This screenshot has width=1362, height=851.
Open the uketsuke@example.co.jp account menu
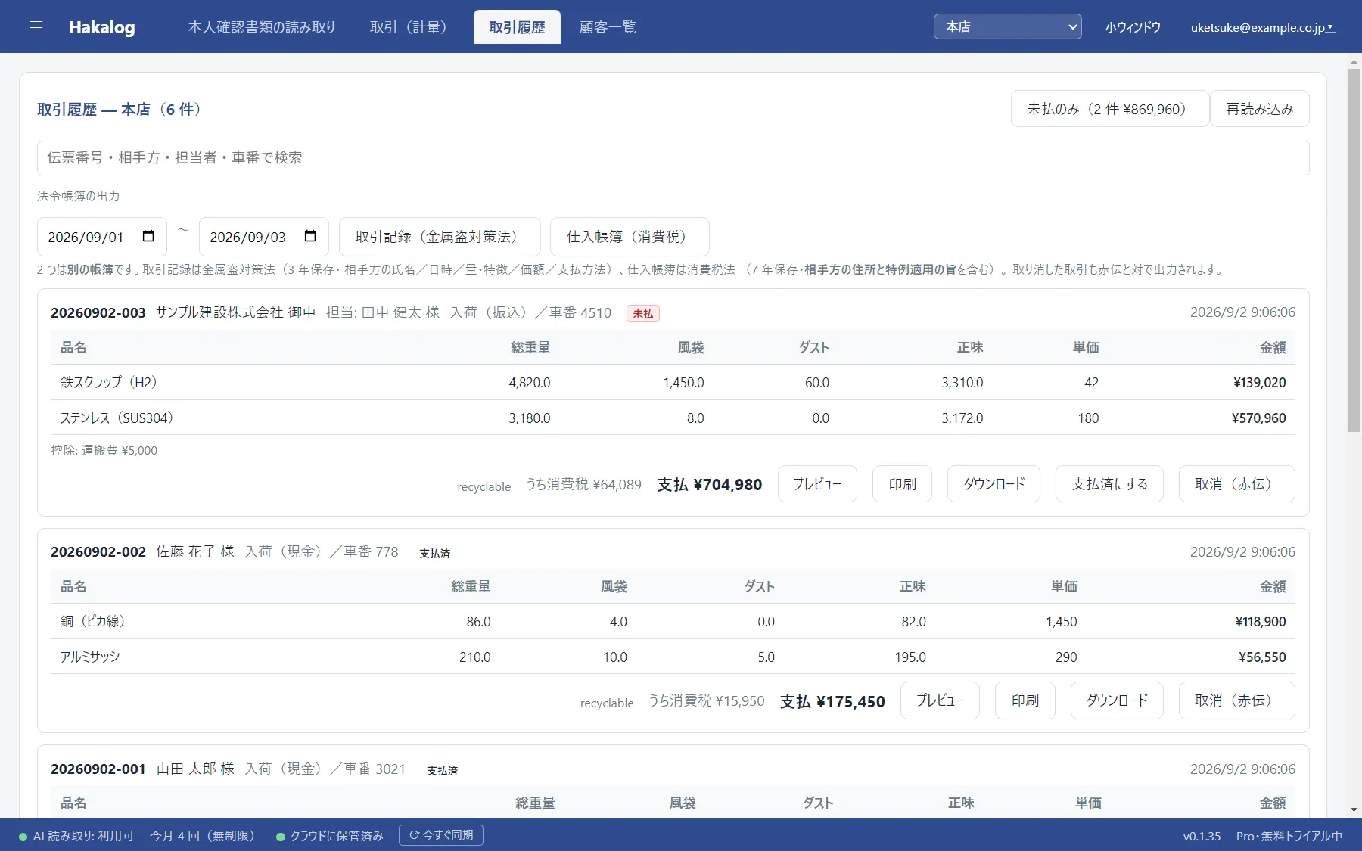[1262, 27]
